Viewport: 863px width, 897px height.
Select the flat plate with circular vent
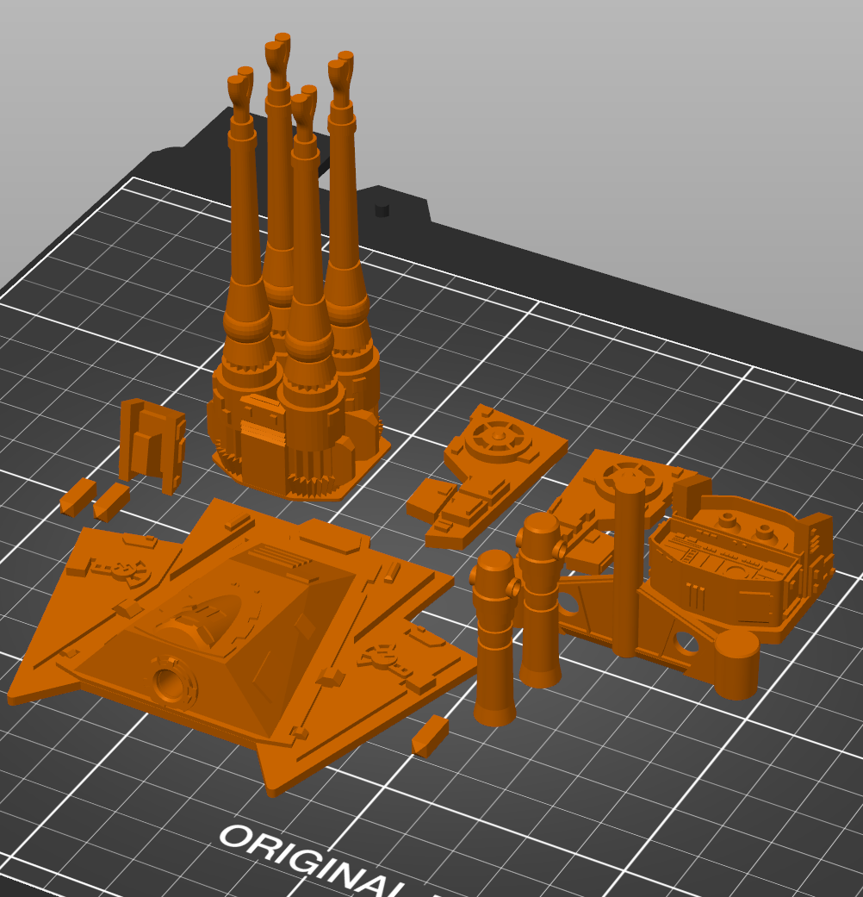pyautogui.click(x=486, y=476)
